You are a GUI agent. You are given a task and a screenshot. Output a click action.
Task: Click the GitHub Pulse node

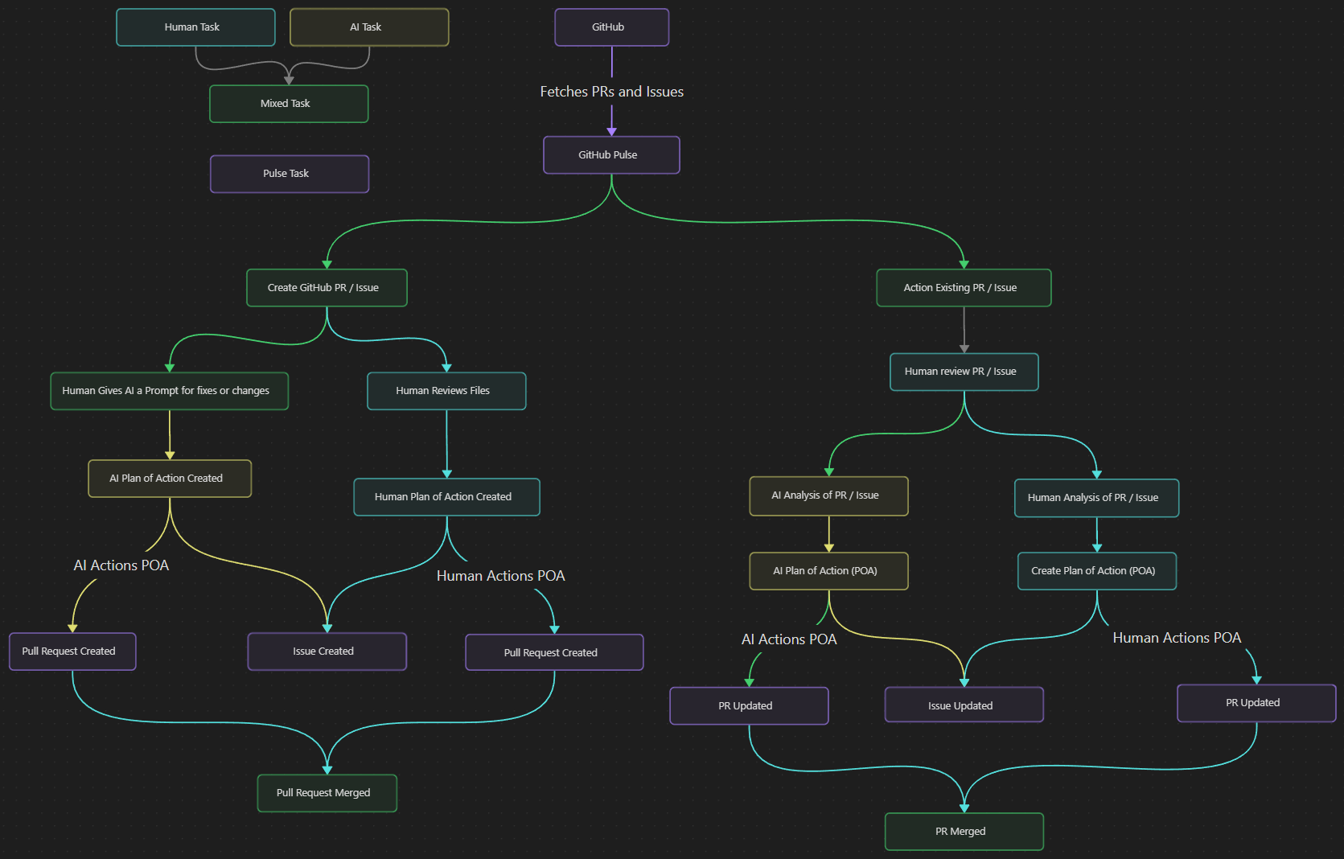pos(612,155)
